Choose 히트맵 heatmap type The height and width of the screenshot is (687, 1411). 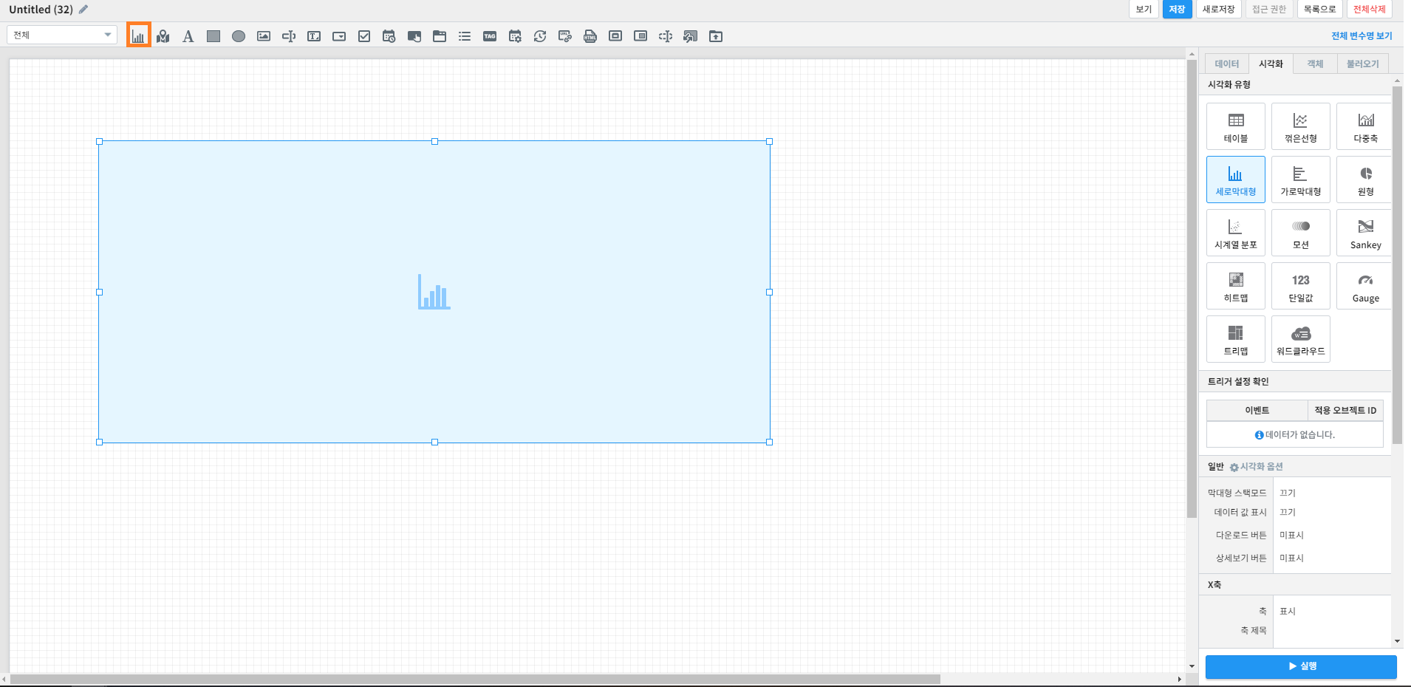(x=1236, y=286)
